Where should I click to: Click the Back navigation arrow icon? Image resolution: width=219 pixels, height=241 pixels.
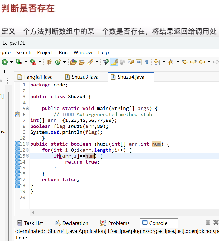pyautogui.click(x=202, y=62)
